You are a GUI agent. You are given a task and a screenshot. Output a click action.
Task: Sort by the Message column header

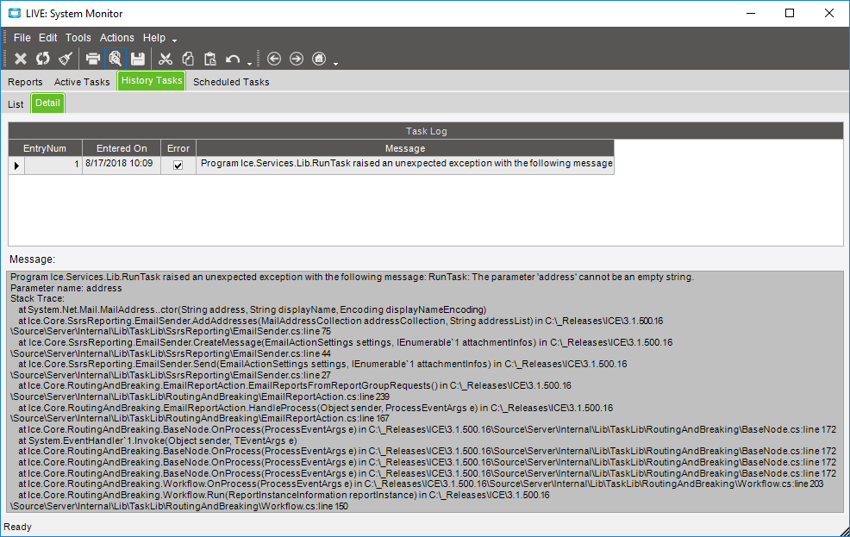[x=405, y=148]
